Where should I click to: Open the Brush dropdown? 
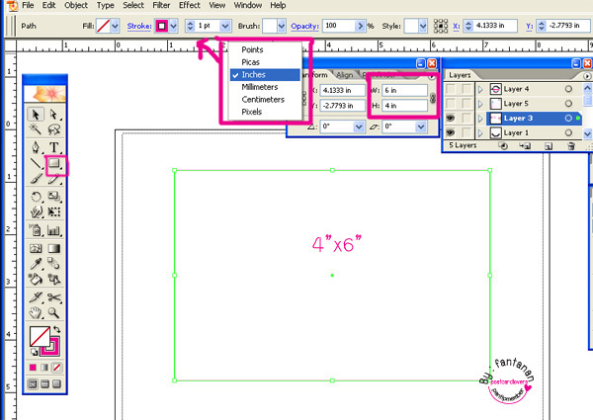[x=282, y=26]
